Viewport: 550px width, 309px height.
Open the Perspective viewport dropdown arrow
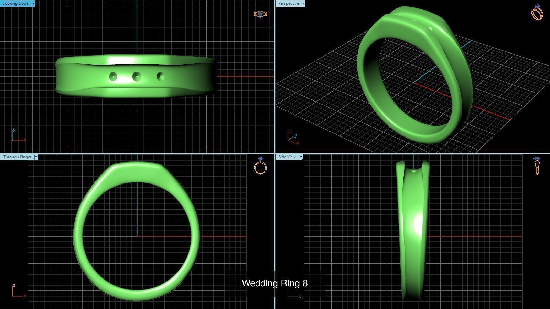click(303, 3)
